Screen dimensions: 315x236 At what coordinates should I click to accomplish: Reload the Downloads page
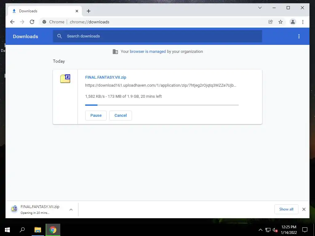coord(32,22)
